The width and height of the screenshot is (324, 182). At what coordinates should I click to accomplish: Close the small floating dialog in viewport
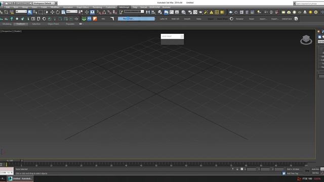click(182, 36)
